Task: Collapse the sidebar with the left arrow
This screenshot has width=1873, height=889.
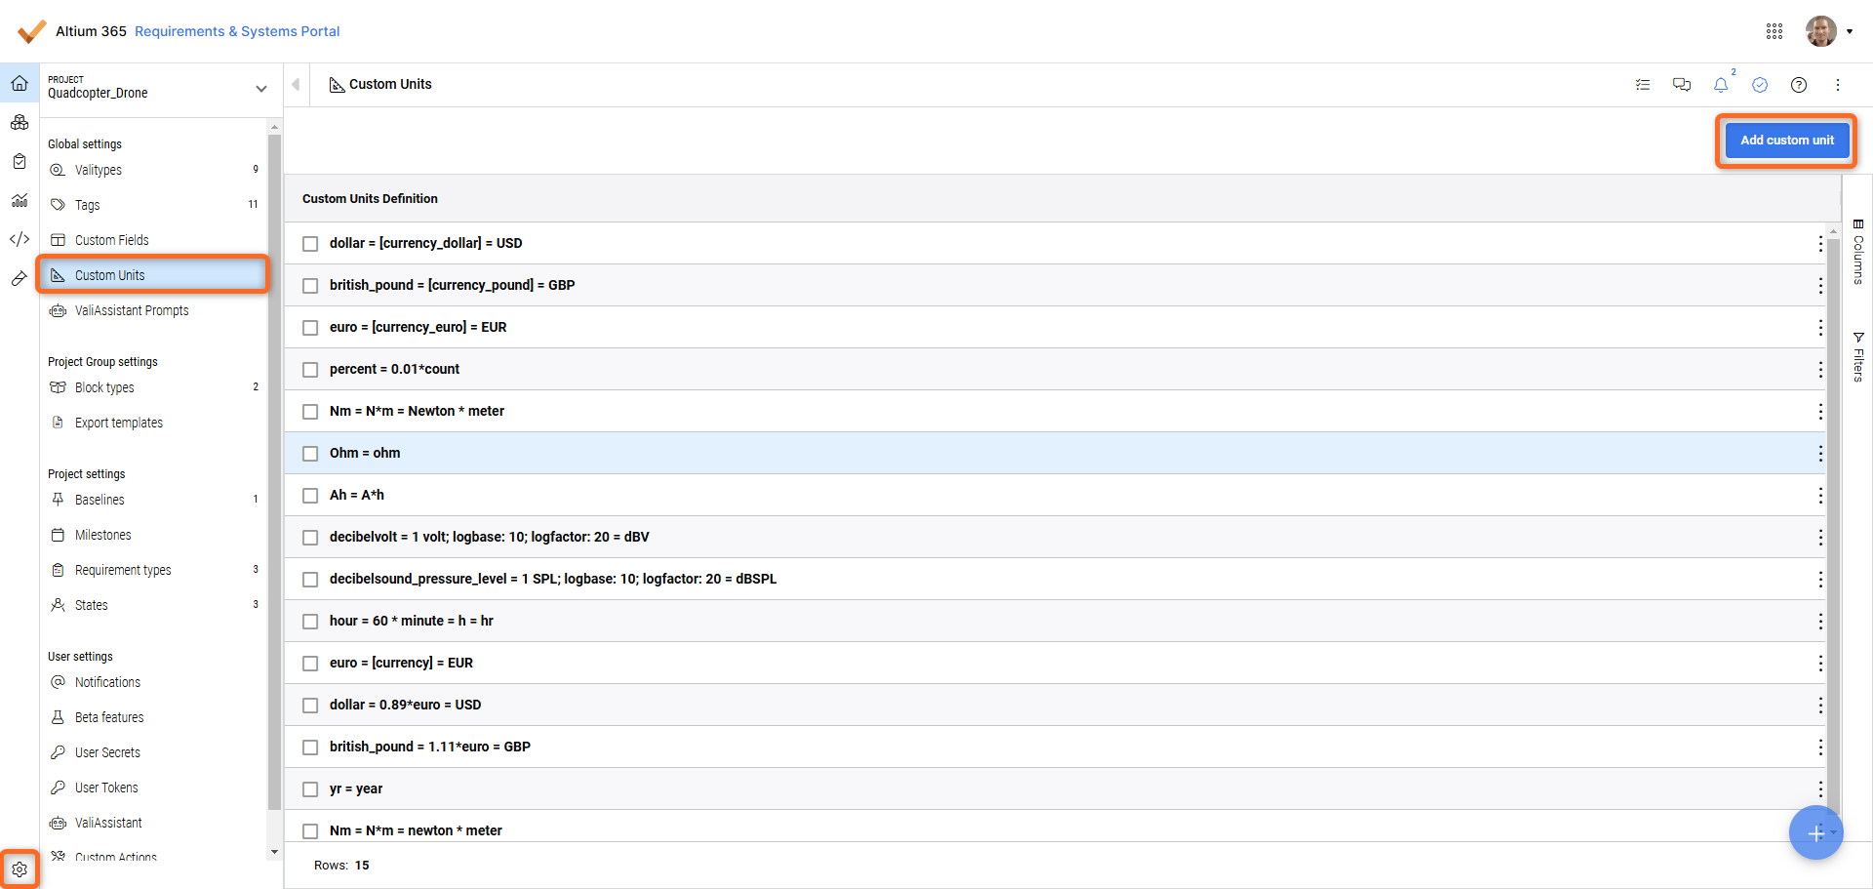Action: [296, 85]
